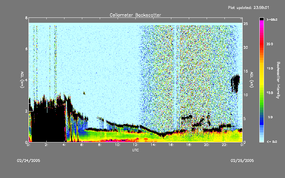Click the 4 km left axis tick label
This screenshot has width=285, height=178.
pyautogui.click(x=26, y=80)
